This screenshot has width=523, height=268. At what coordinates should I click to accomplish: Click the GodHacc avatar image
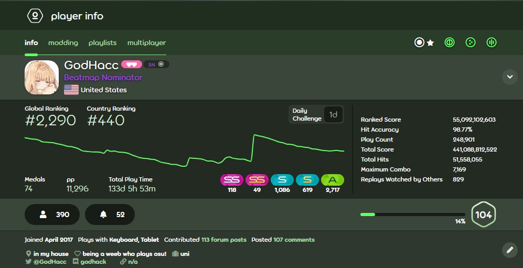(41, 77)
